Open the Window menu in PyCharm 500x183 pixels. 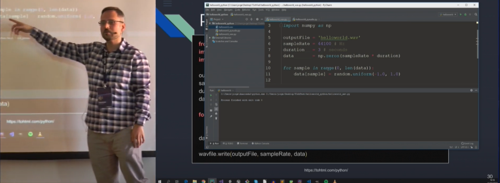[276, 9]
